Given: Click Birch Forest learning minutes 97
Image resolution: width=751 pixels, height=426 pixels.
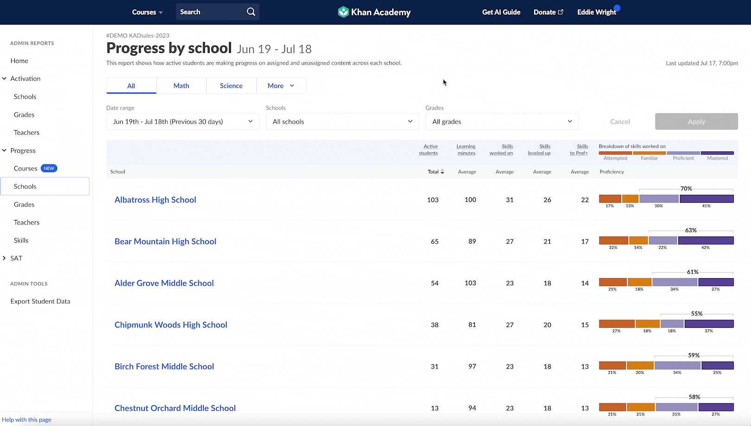Looking at the screenshot, I should tap(472, 367).
